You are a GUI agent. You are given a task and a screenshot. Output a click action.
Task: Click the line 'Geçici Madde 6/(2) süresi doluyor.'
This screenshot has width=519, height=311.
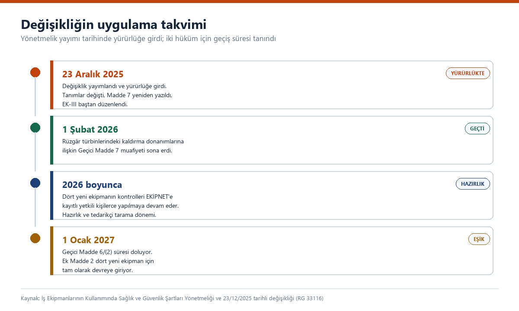coord(107,252)
